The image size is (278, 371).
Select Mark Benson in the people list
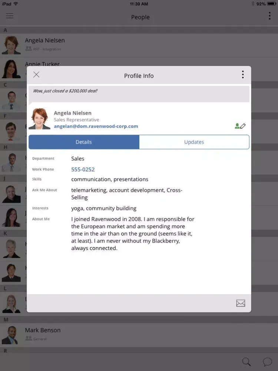click(43, 330)
